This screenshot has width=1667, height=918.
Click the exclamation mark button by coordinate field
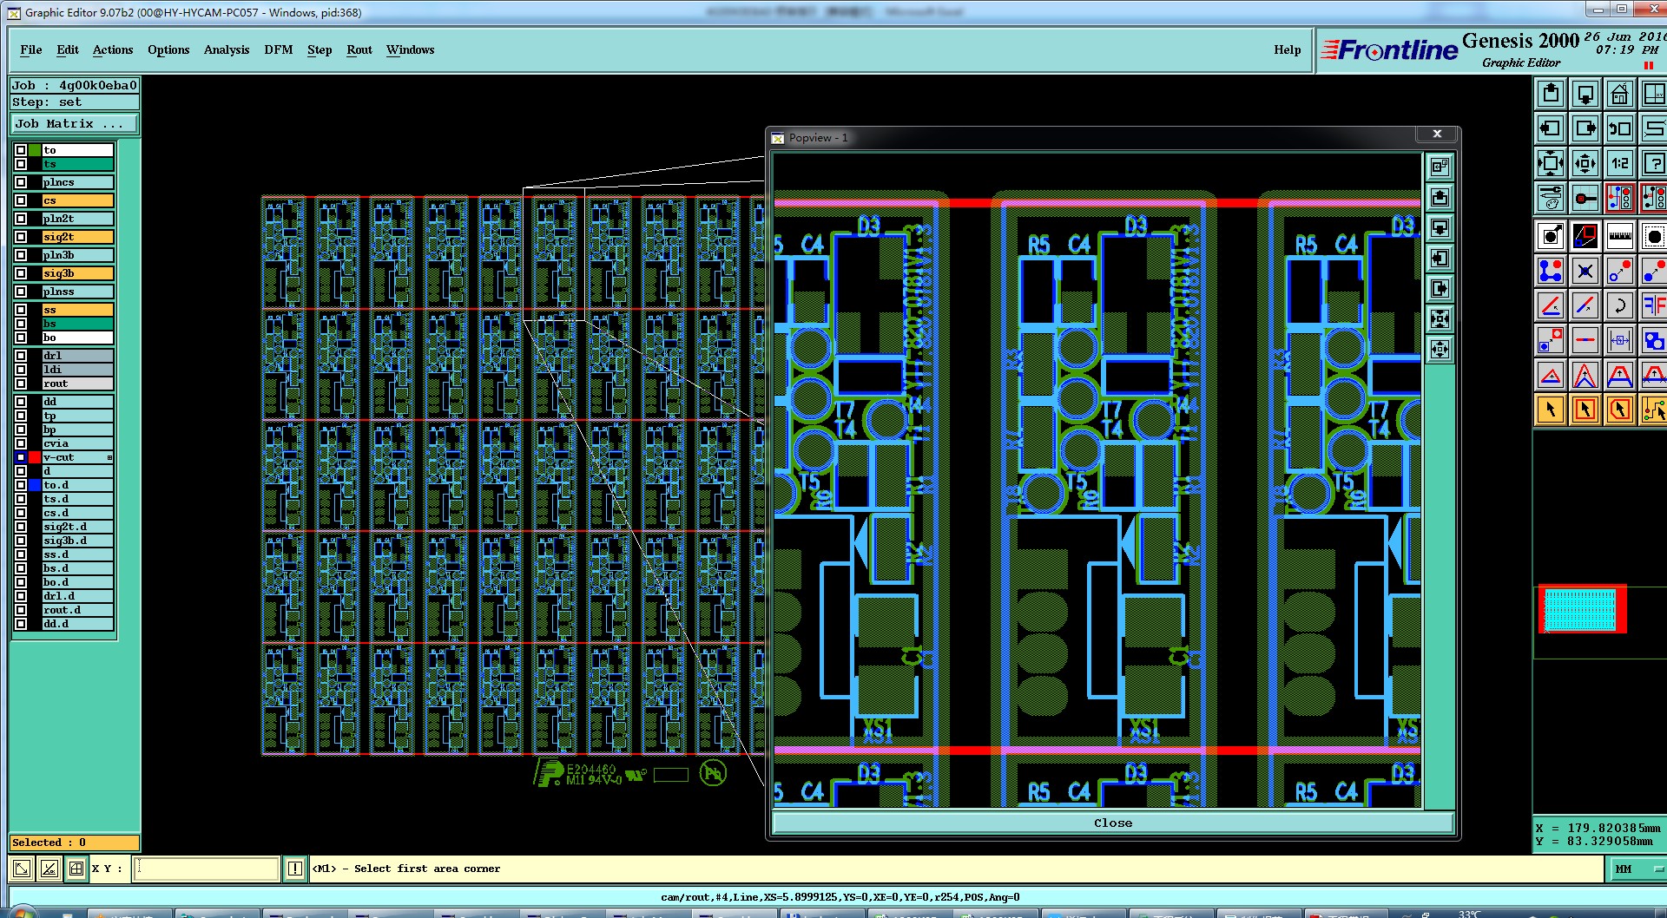(295, 869)
